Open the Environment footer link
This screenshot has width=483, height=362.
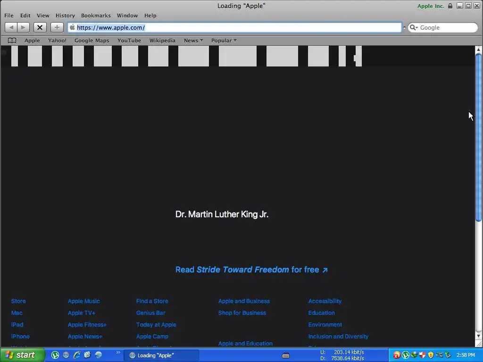325,324
